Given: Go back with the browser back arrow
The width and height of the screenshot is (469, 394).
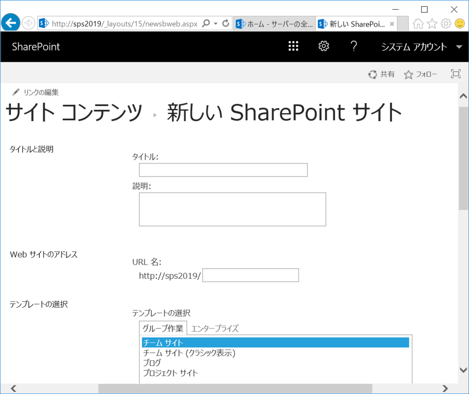Looking at the screenshot, I should [11, 23].
